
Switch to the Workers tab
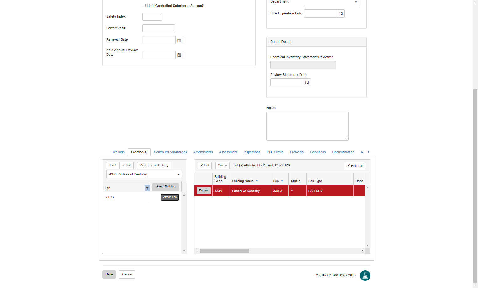click(x=118, y=152)
